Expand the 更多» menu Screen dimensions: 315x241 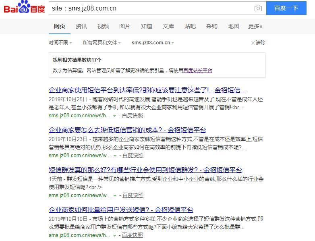pos(255,26)
